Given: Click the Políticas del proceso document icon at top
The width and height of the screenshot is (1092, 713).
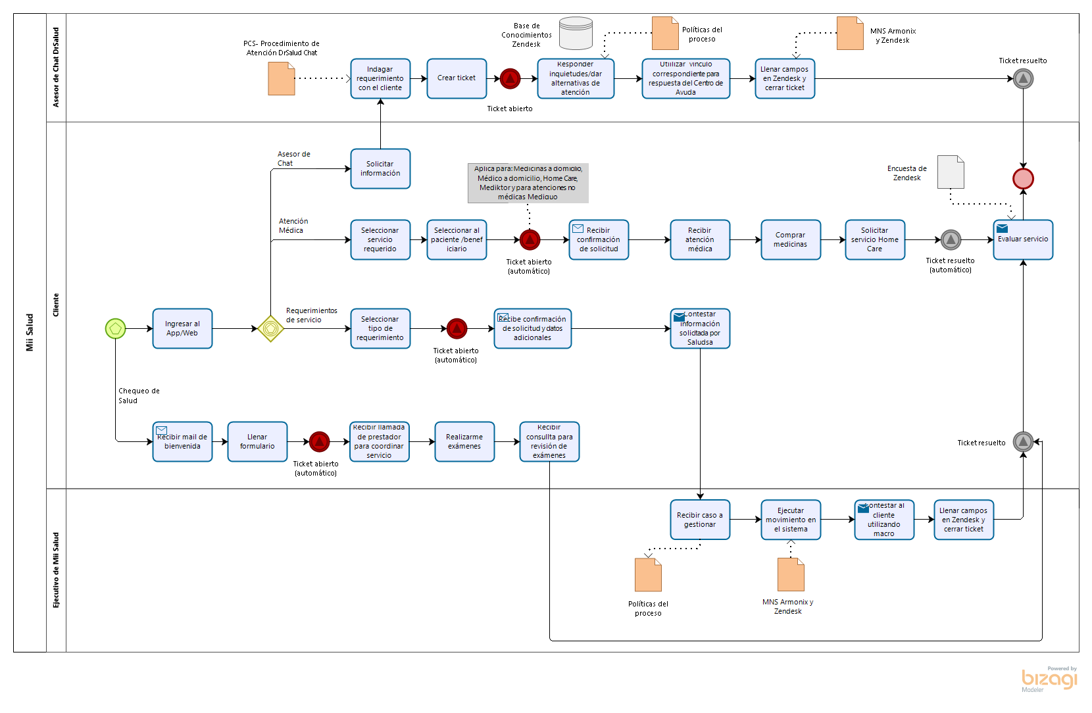Looking at the screenshot, I should coord(665,34).
